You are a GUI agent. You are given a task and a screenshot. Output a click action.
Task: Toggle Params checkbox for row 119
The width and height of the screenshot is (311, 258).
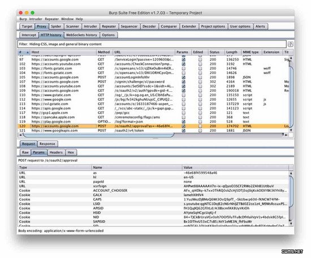pos(184,122)
